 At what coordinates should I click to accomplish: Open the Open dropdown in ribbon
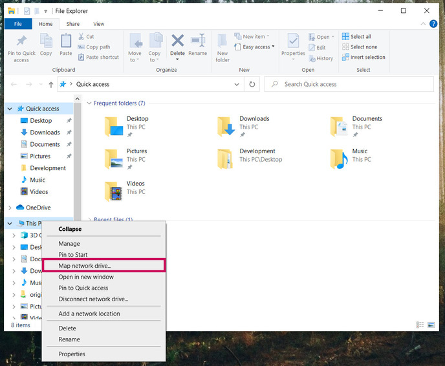(x=321, y=37)
